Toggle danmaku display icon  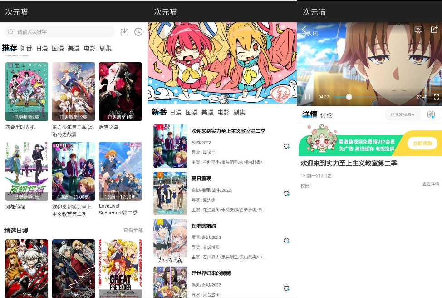(x=431, y=114)
